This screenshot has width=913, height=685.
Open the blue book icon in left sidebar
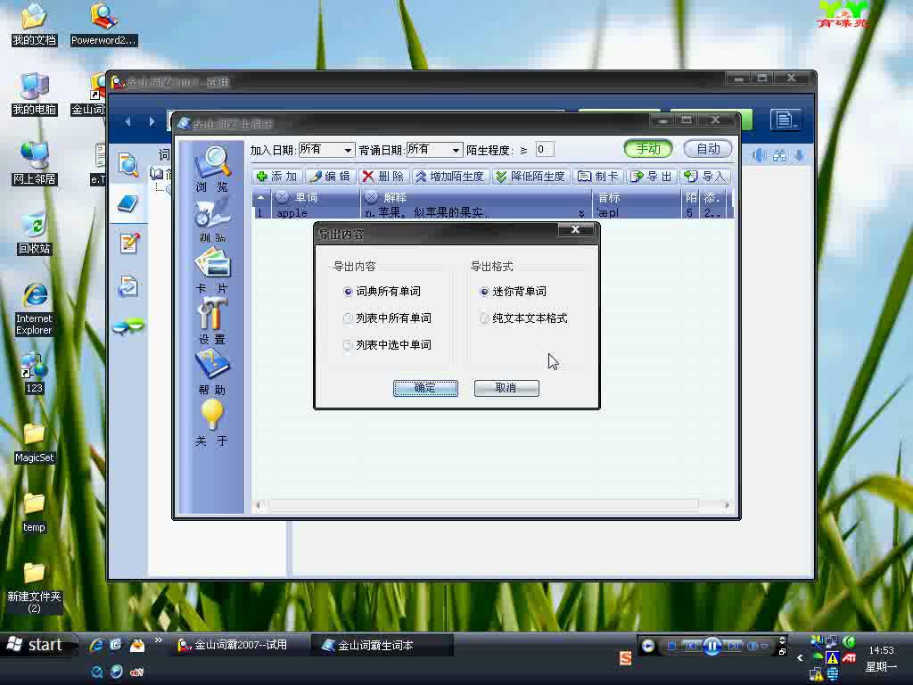pos(128,204)
